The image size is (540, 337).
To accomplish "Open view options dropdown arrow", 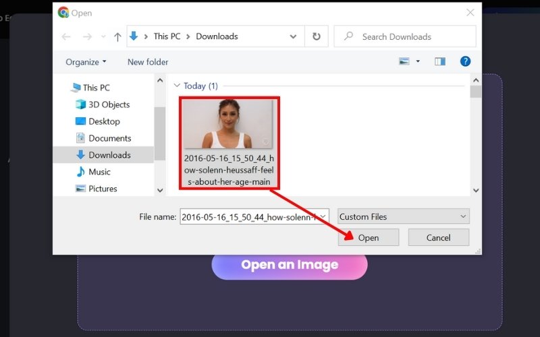I will (x=418, y=61).
